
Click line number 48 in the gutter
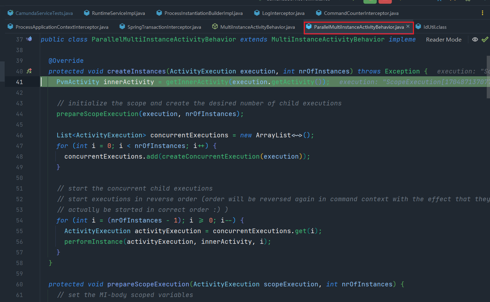coord(19,157)
